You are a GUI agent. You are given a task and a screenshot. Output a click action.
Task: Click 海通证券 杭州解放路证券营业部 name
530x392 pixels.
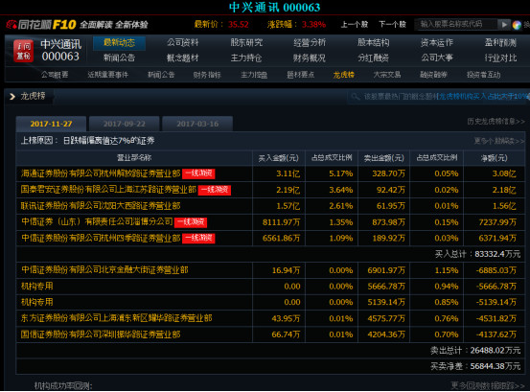click(x=101, y=173)
